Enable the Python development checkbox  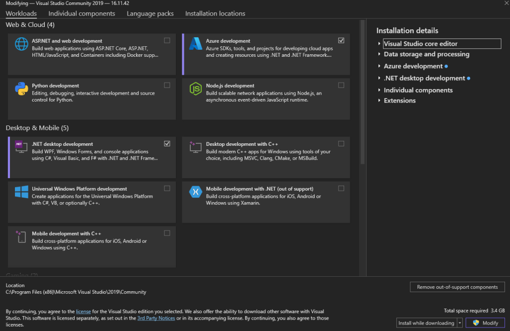tap(167, 85)
